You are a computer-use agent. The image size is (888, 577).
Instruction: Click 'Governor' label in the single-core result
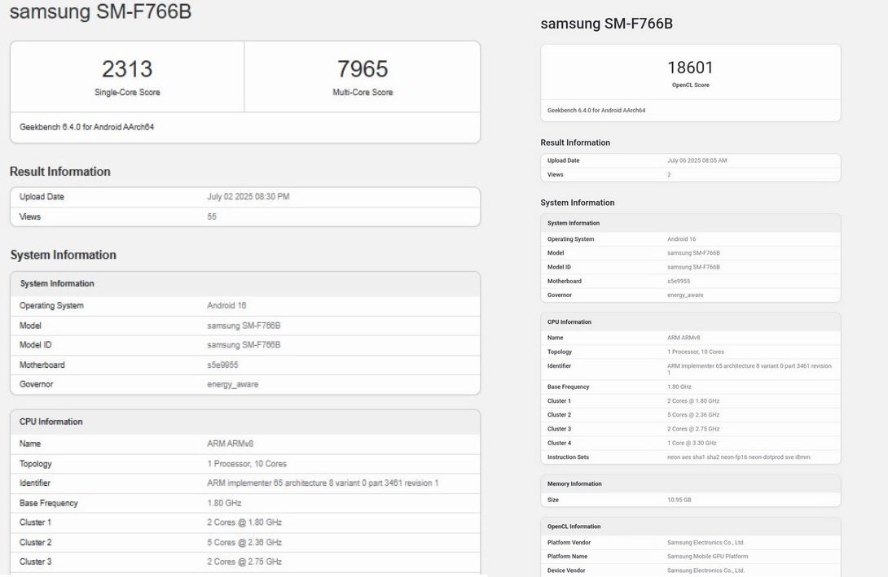pos(36,384)
